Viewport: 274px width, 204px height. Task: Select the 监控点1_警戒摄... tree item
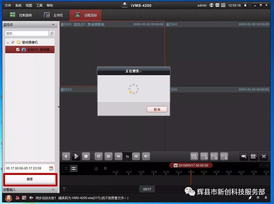click(x=30, y=49)
